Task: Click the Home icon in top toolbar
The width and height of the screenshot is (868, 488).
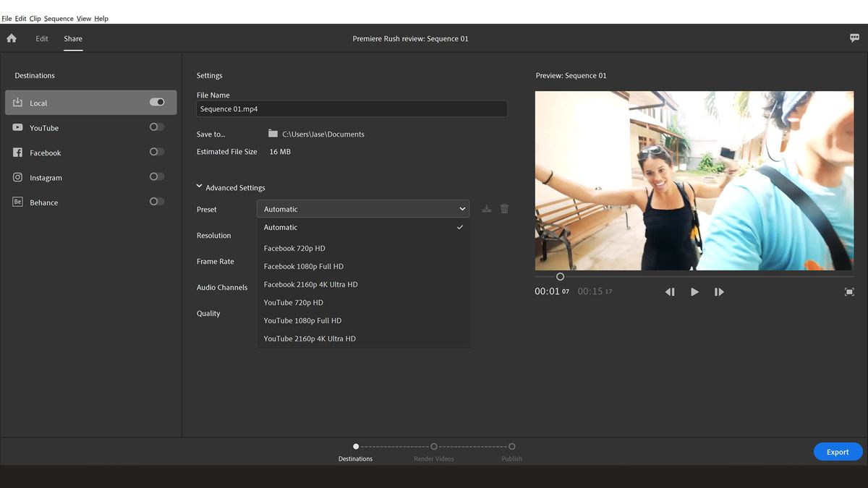Action: [x=11, y=38]
